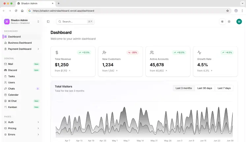Open the Kanban board page
This screenshot has width=246, height=142.
(13, 107)
